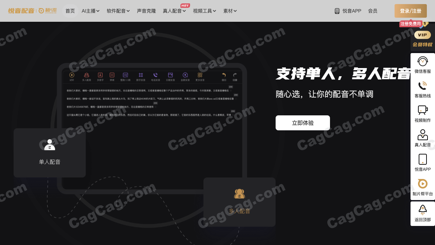435x245 pixels.
Task: Expand the 软件配音 dropdown menu
Action: tap(118, 11)
